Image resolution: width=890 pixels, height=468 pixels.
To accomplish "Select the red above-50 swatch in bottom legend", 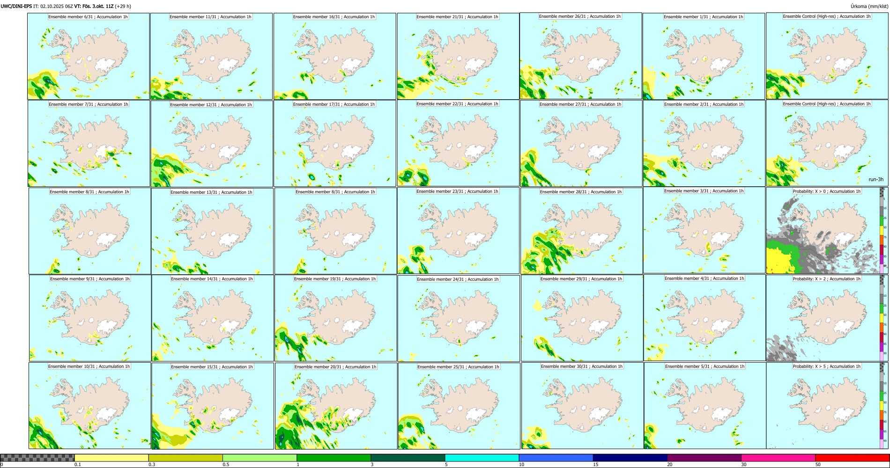I will [x=852, y=458].
